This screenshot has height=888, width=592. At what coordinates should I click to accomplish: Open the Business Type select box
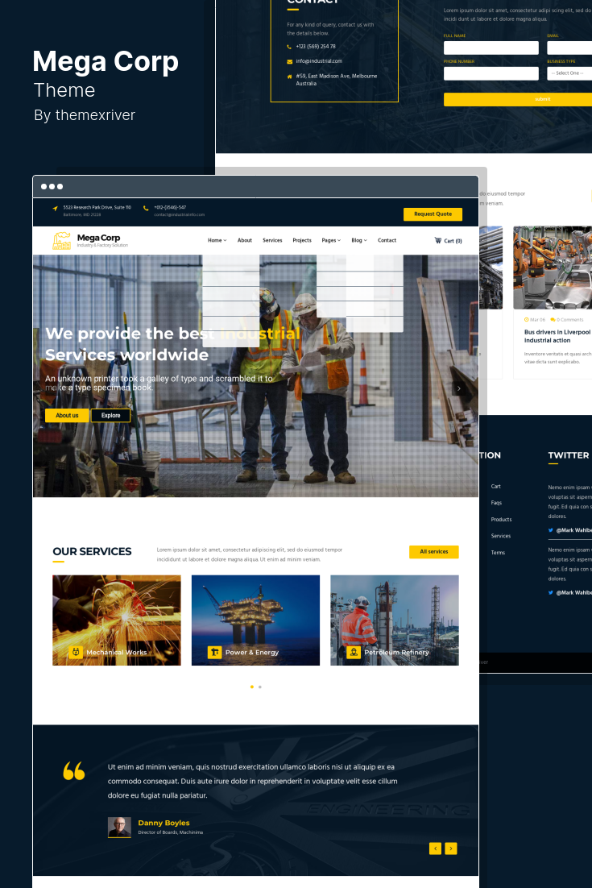[x=569, y=73]
